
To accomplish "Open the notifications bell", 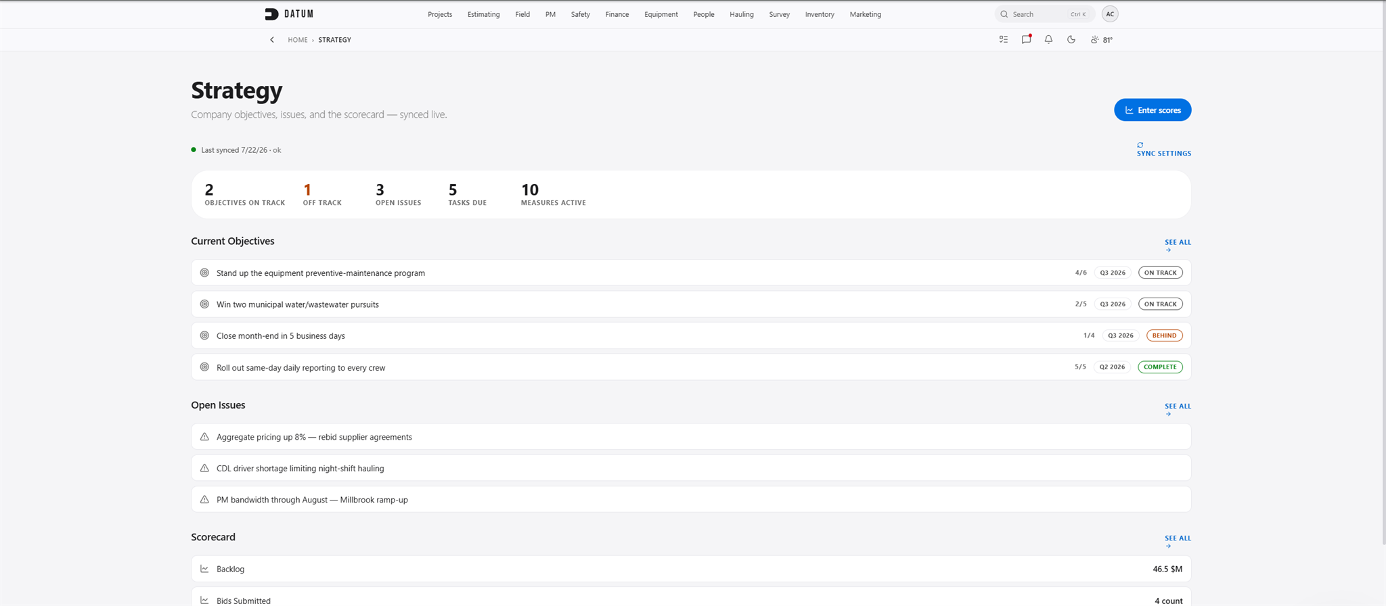I will click(1048, 40).
